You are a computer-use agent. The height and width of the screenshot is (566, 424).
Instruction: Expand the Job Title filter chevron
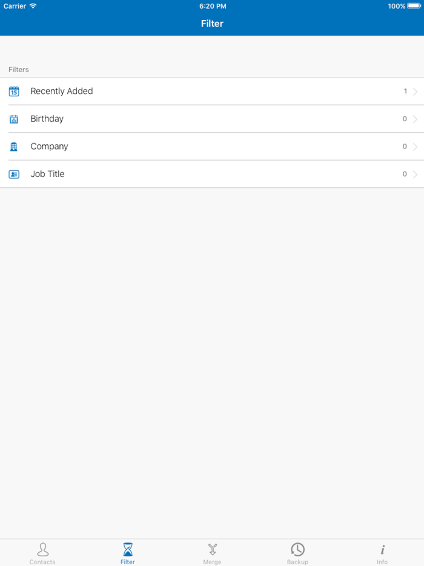point(414,174)
